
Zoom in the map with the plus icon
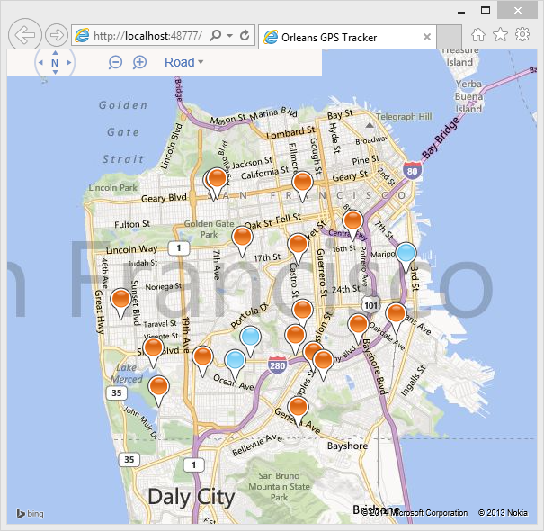tap(139, 62)
